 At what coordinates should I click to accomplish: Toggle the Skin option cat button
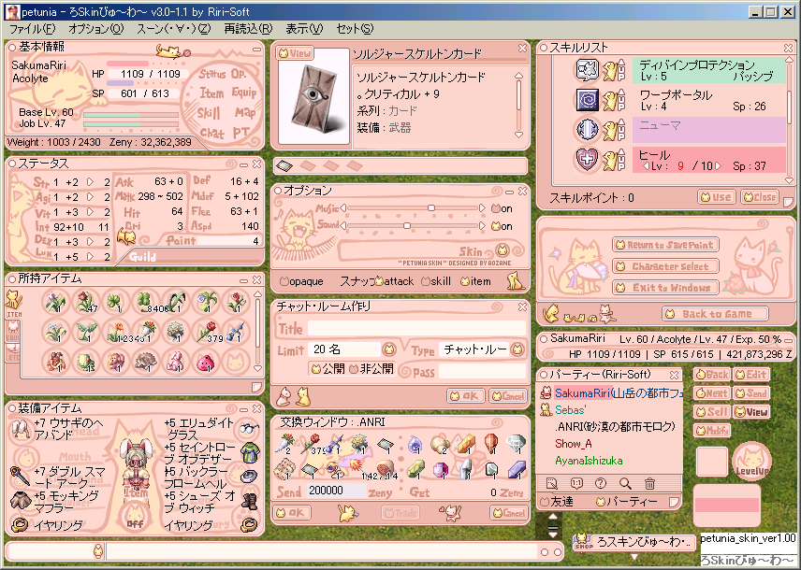[x=502, y=250]
